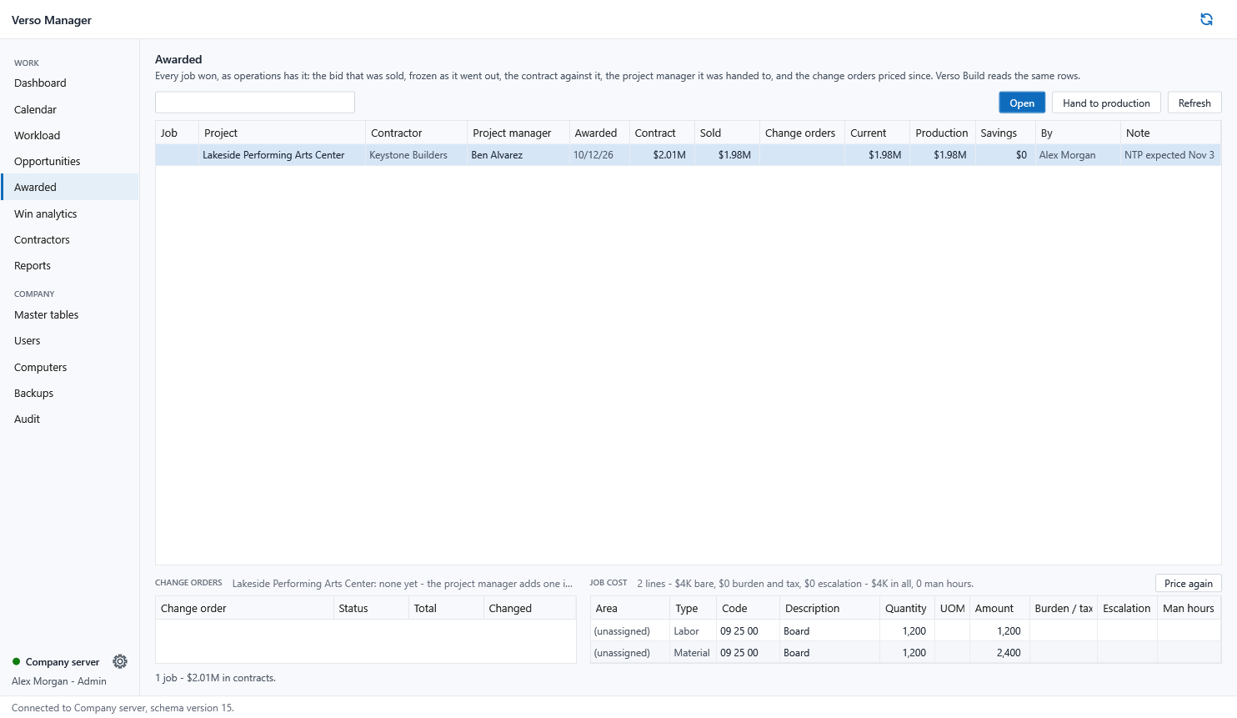Viewport: 1237px width, 718px height.
Task: Click the Project manager column header
Action: 518,133
